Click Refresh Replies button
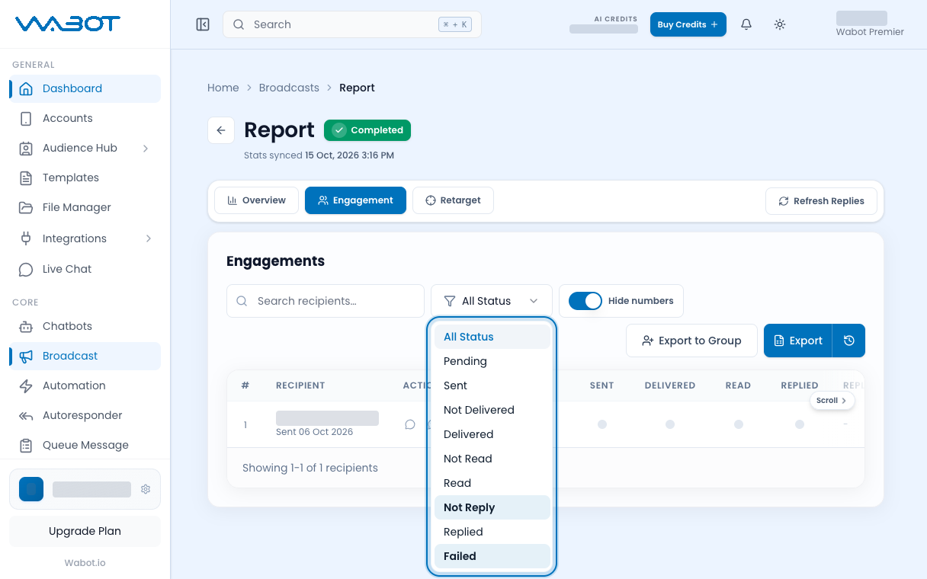 (x=821, y=201)
